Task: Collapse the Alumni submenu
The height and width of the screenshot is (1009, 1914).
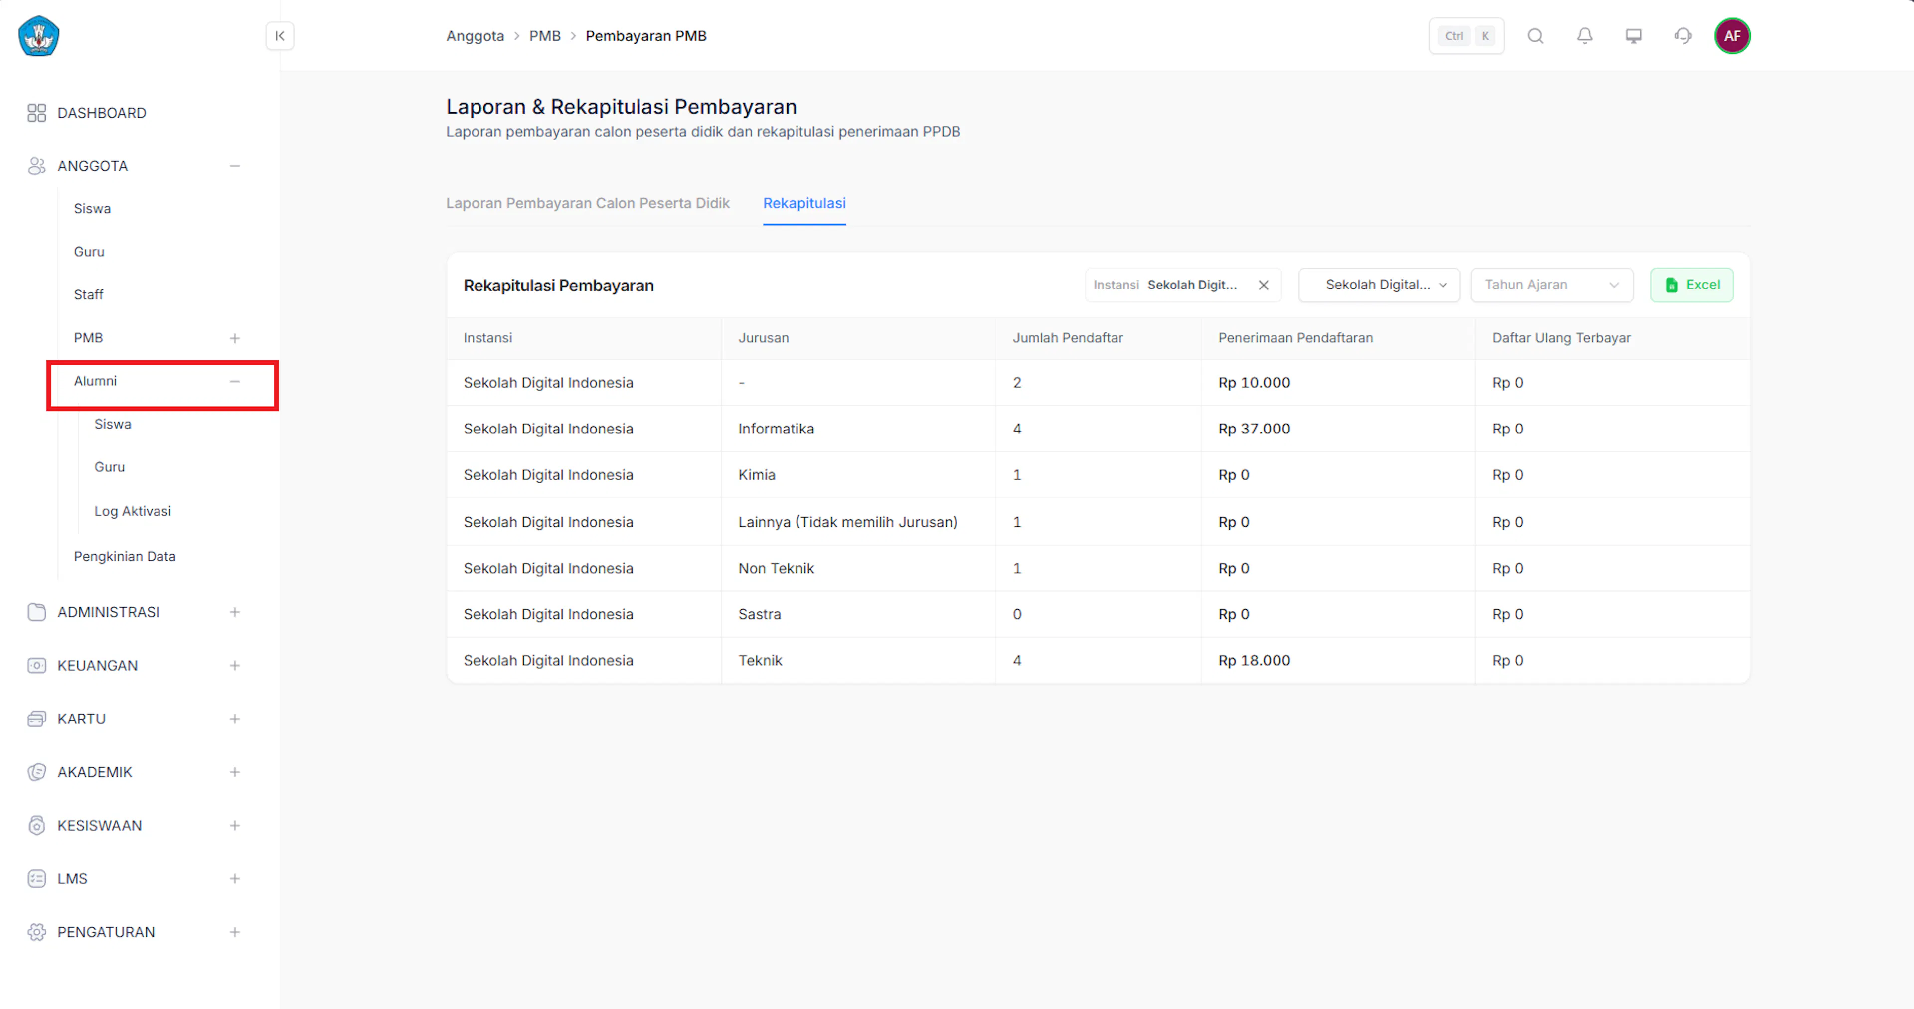Action: (235, 381)
